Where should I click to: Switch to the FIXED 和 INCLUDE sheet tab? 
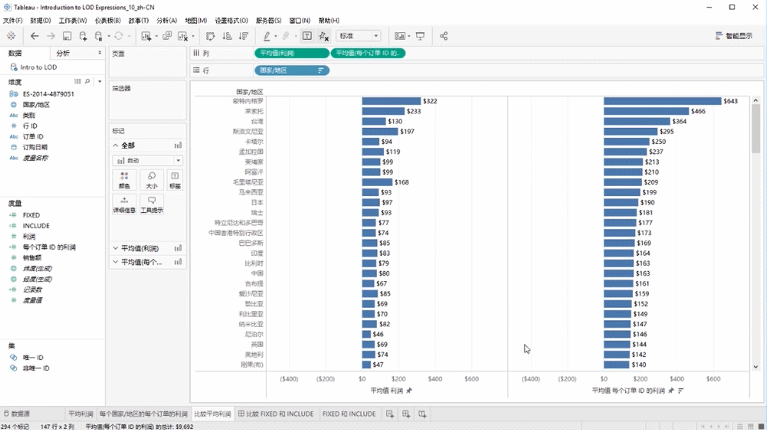[x=349, y=414]
